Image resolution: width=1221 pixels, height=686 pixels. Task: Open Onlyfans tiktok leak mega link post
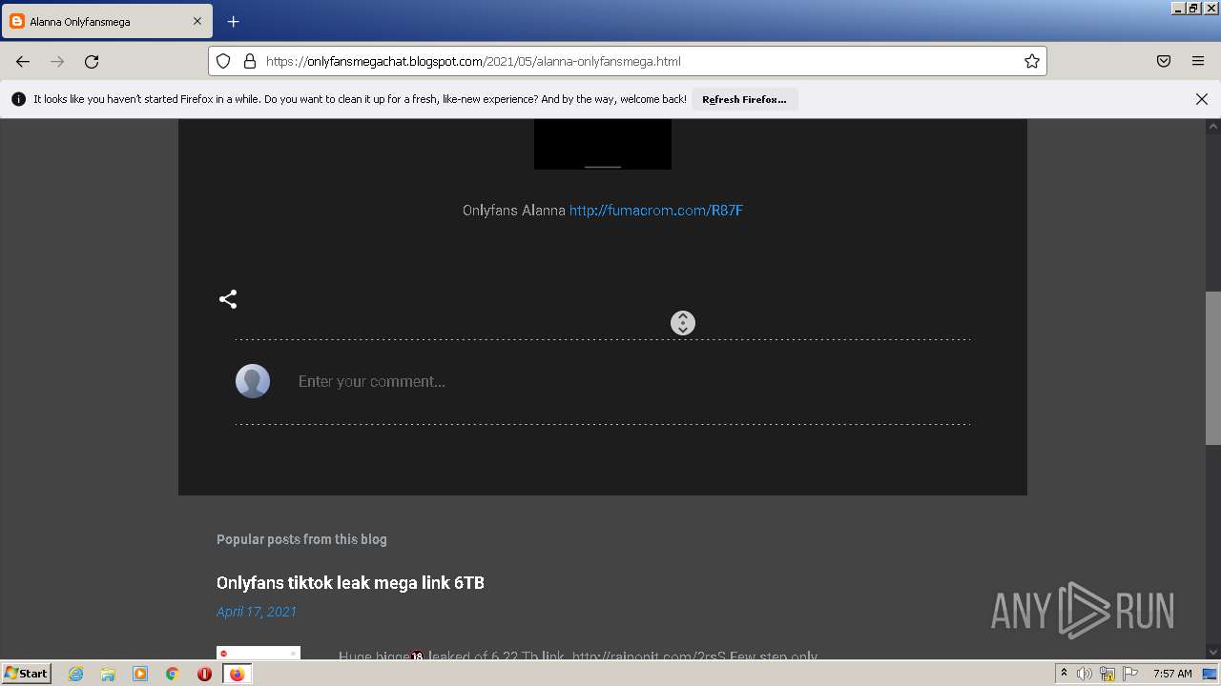[350, 583]
